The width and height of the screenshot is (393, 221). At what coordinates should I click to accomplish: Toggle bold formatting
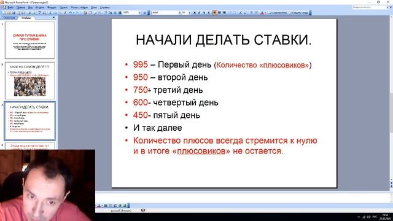195,12
